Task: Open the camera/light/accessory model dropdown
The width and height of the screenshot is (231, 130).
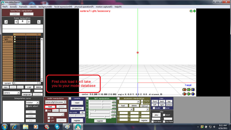Action: 55,102
